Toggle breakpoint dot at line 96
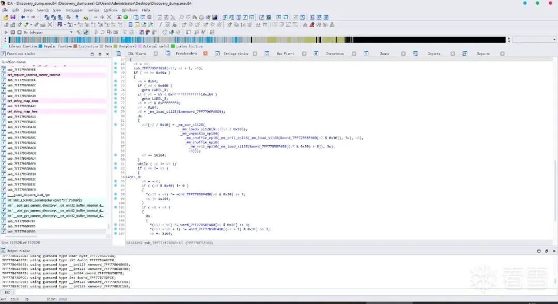Screen dimensions: 558x304 [115, 185]
